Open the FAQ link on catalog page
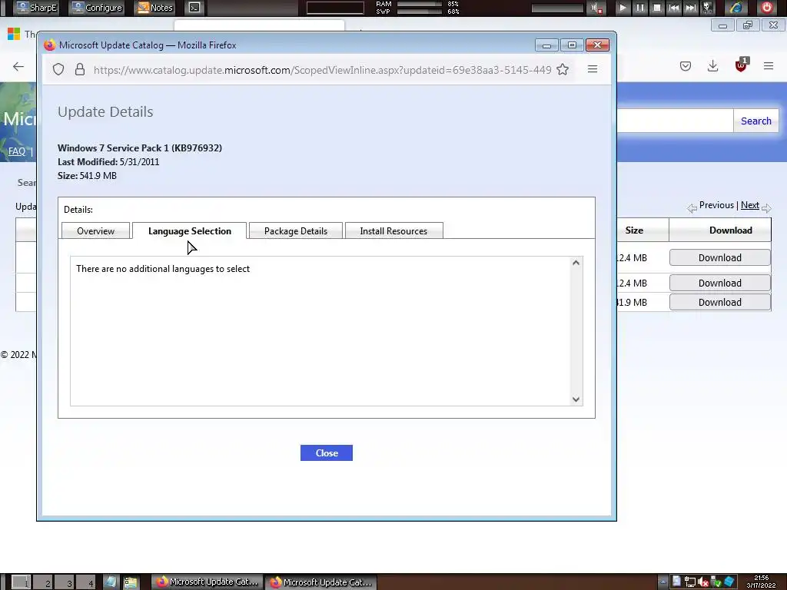This screenshot has width=787, height=590. [17, 151]
